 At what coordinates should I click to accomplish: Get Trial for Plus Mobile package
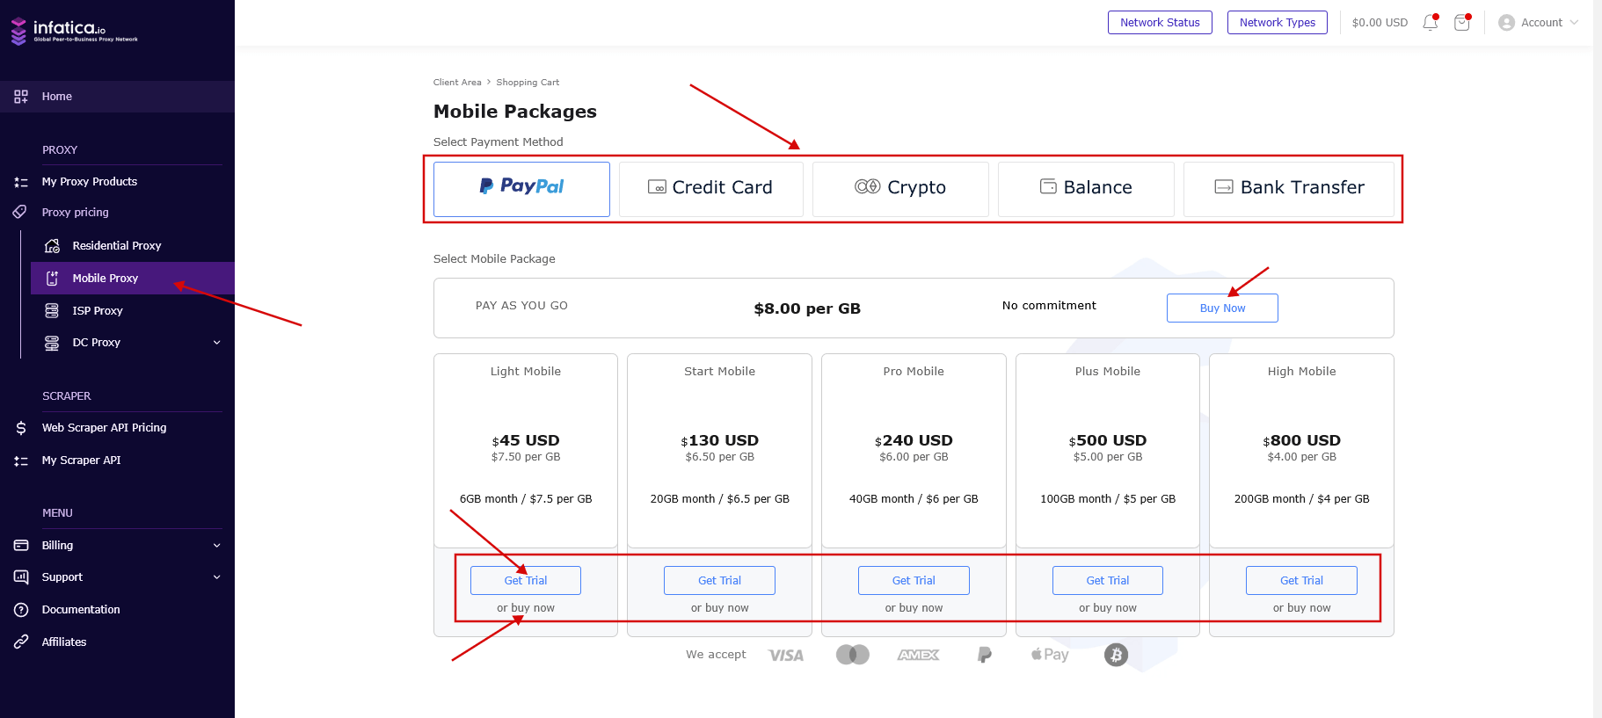point(1108,581)
